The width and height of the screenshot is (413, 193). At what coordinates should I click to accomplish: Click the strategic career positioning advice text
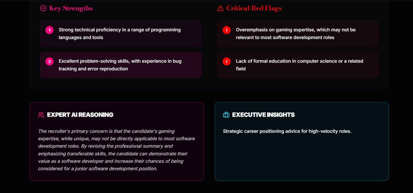pos(287,131)
